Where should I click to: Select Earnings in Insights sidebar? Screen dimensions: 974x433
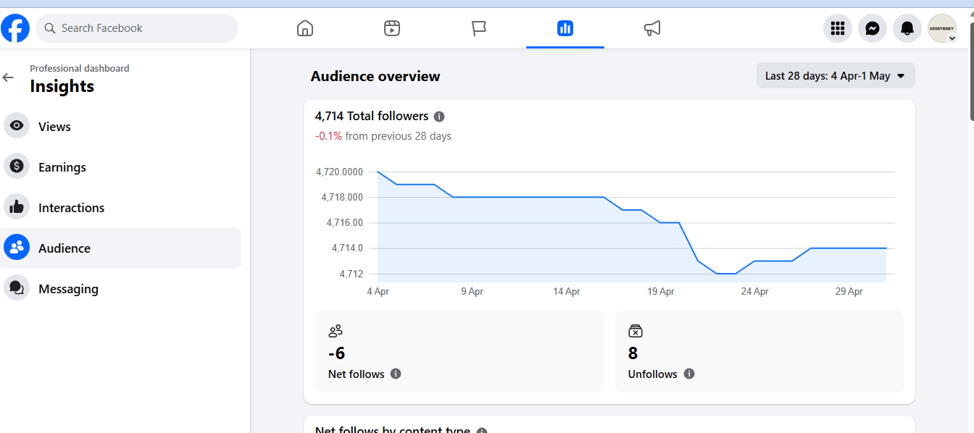122,167
